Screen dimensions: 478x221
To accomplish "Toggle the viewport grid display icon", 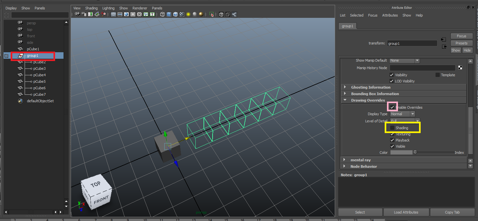I will (113, 14).
